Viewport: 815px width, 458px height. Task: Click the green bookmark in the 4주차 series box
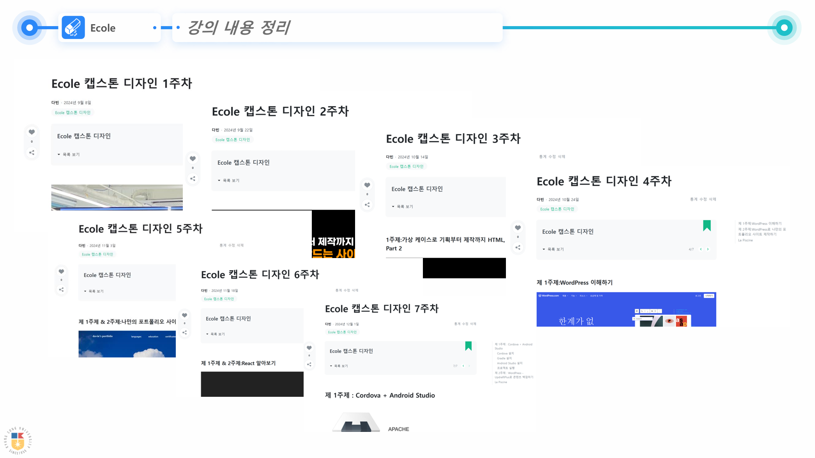tap(707, 226)
